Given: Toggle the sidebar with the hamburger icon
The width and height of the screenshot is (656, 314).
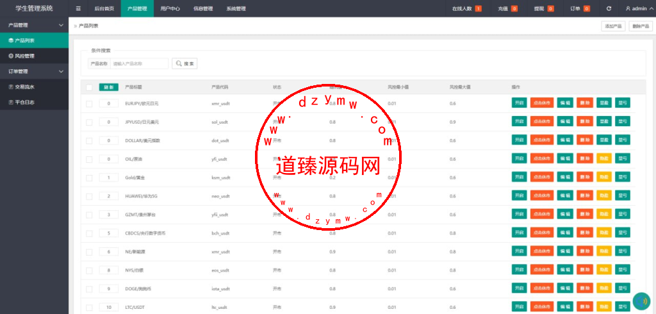Looking at the screenshot, I should (78, 8).
